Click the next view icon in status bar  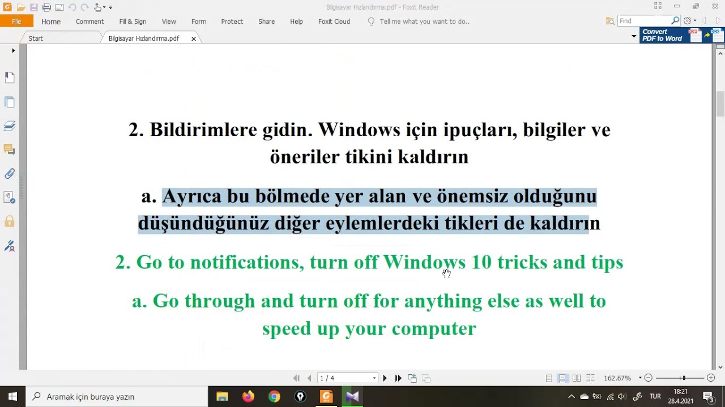427,378
